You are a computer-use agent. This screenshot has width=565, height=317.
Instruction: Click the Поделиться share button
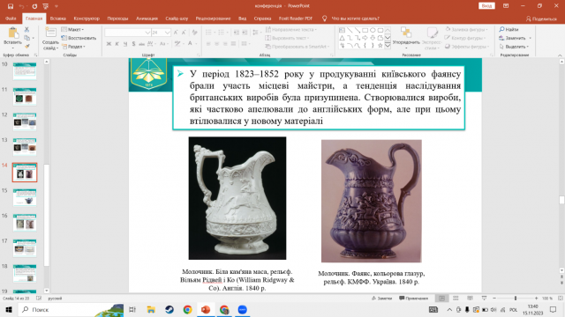pyautogui.click(x=541, y=18)
